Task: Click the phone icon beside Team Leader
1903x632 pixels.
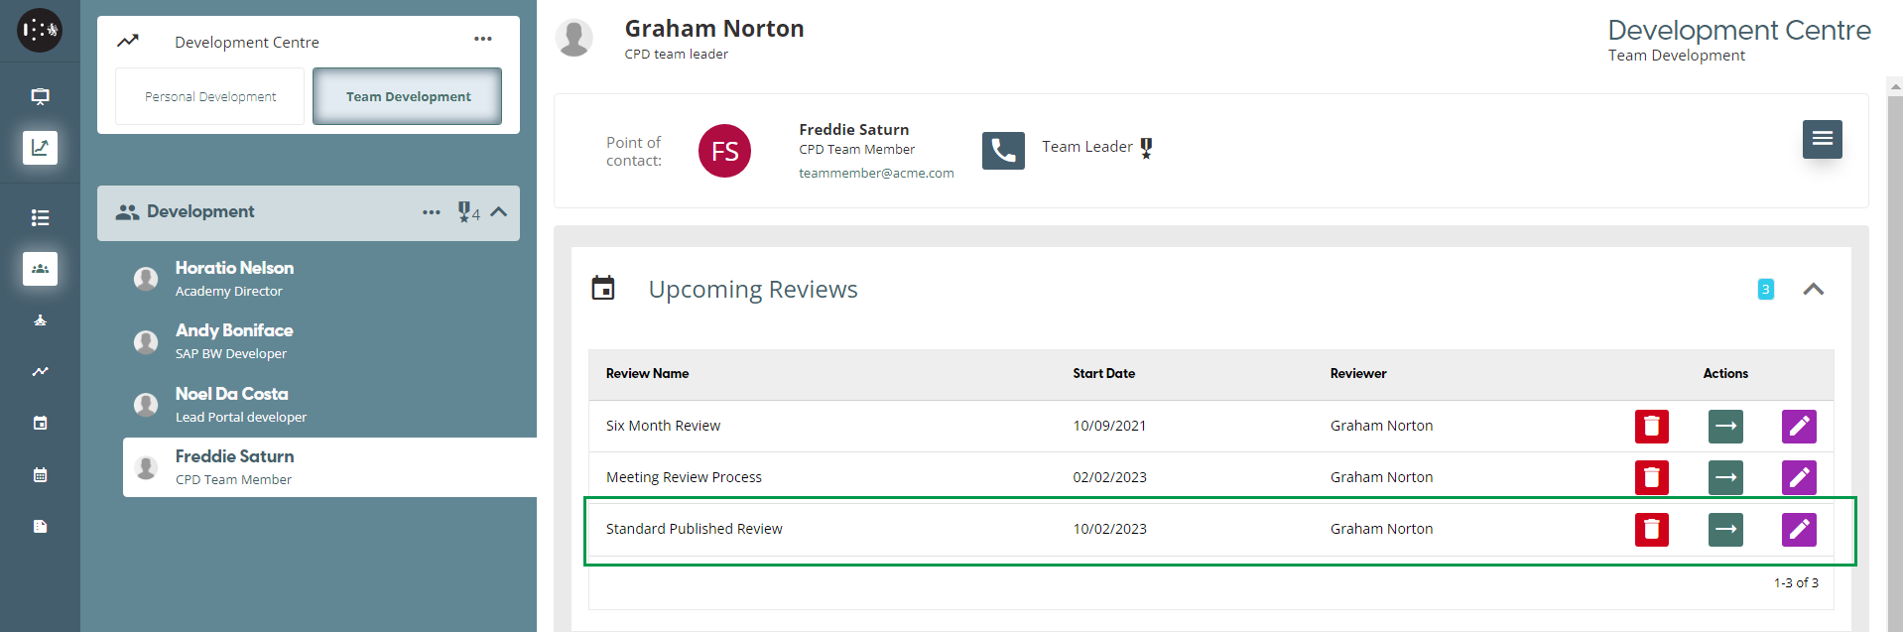Action: tap(1003, 151)
